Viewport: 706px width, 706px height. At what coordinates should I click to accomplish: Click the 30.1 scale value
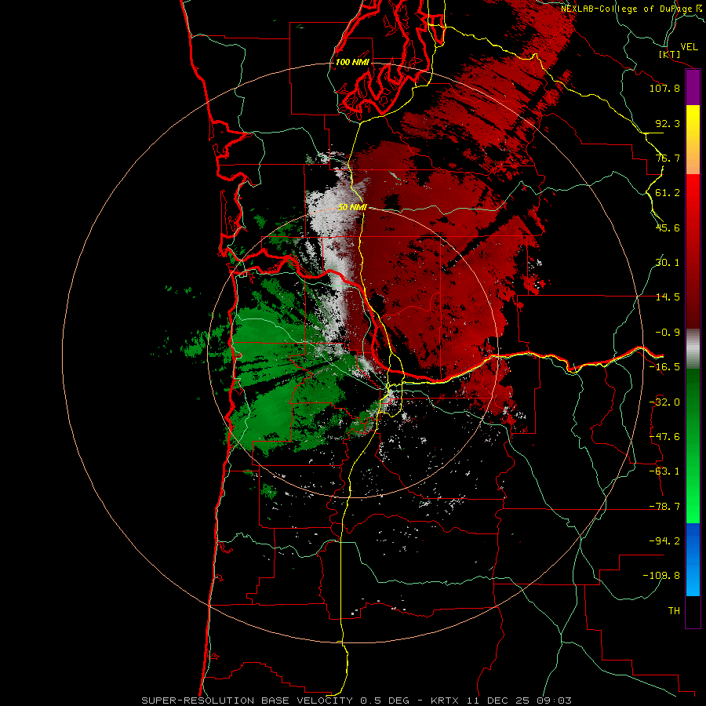pos(668,263)
